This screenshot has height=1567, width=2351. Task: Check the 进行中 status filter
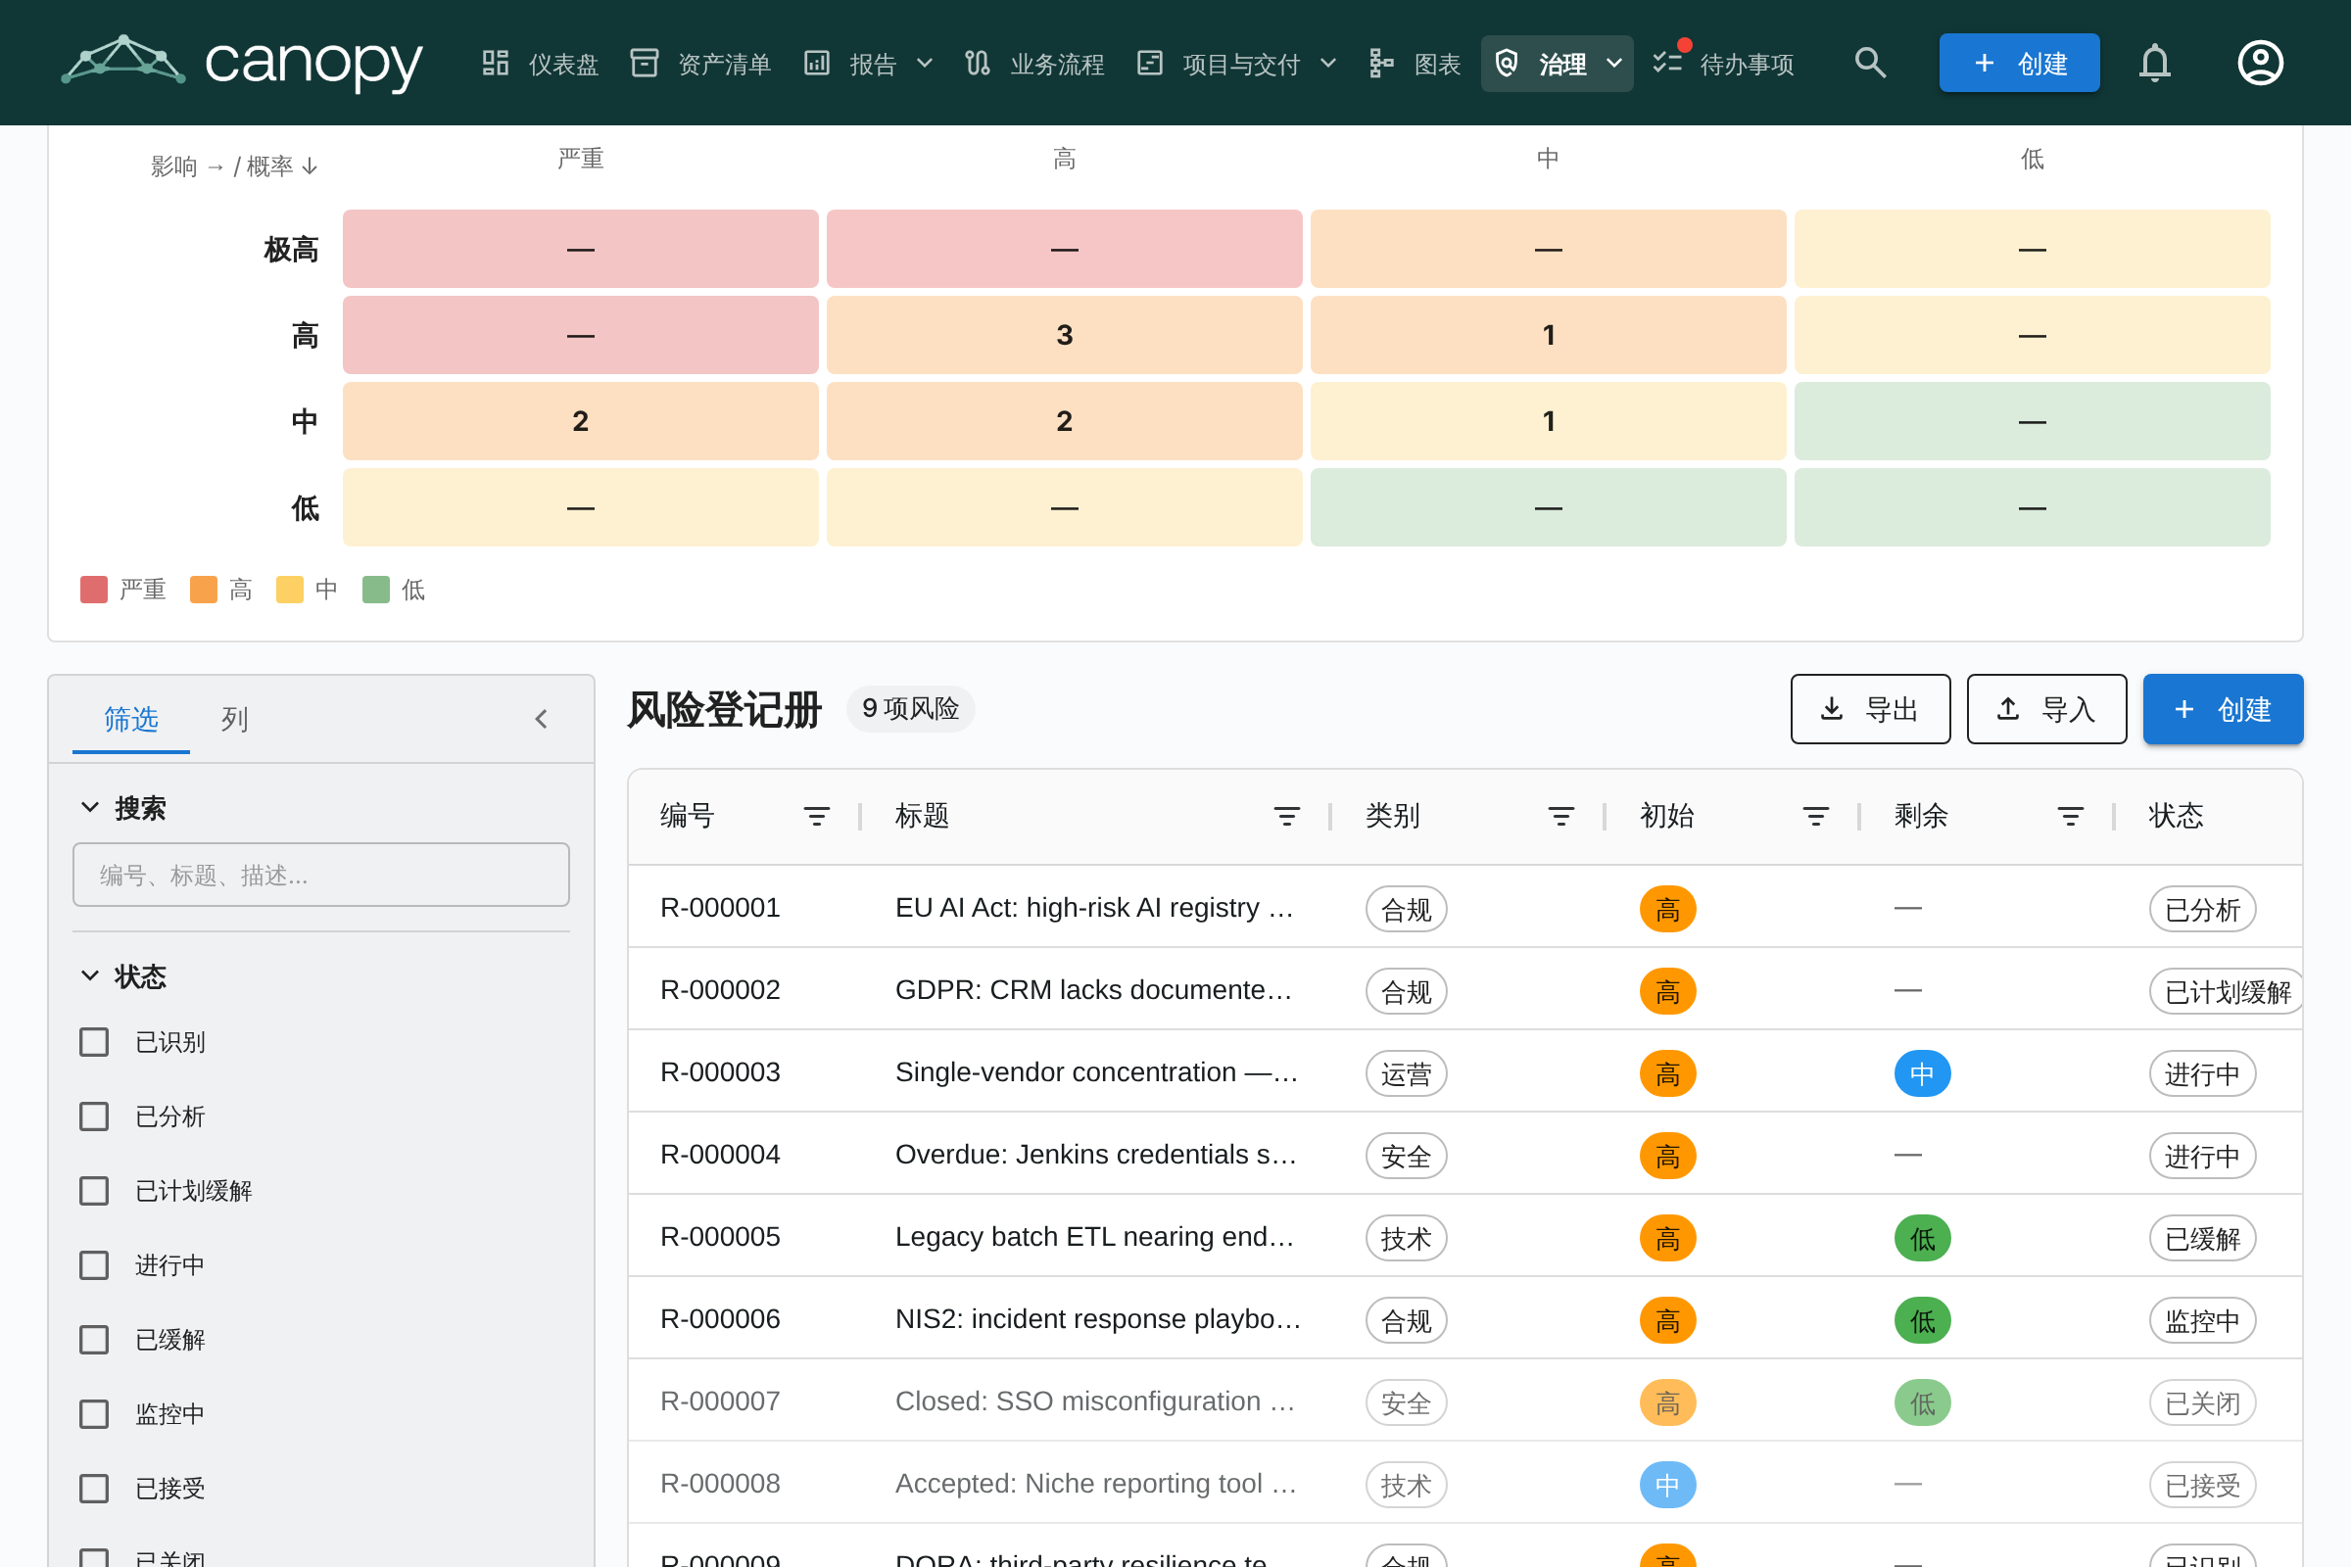[x=94, y=1265]
